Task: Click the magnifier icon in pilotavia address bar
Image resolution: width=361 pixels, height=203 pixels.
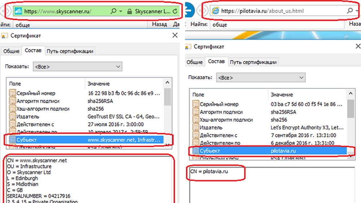Action: point(349,11)
